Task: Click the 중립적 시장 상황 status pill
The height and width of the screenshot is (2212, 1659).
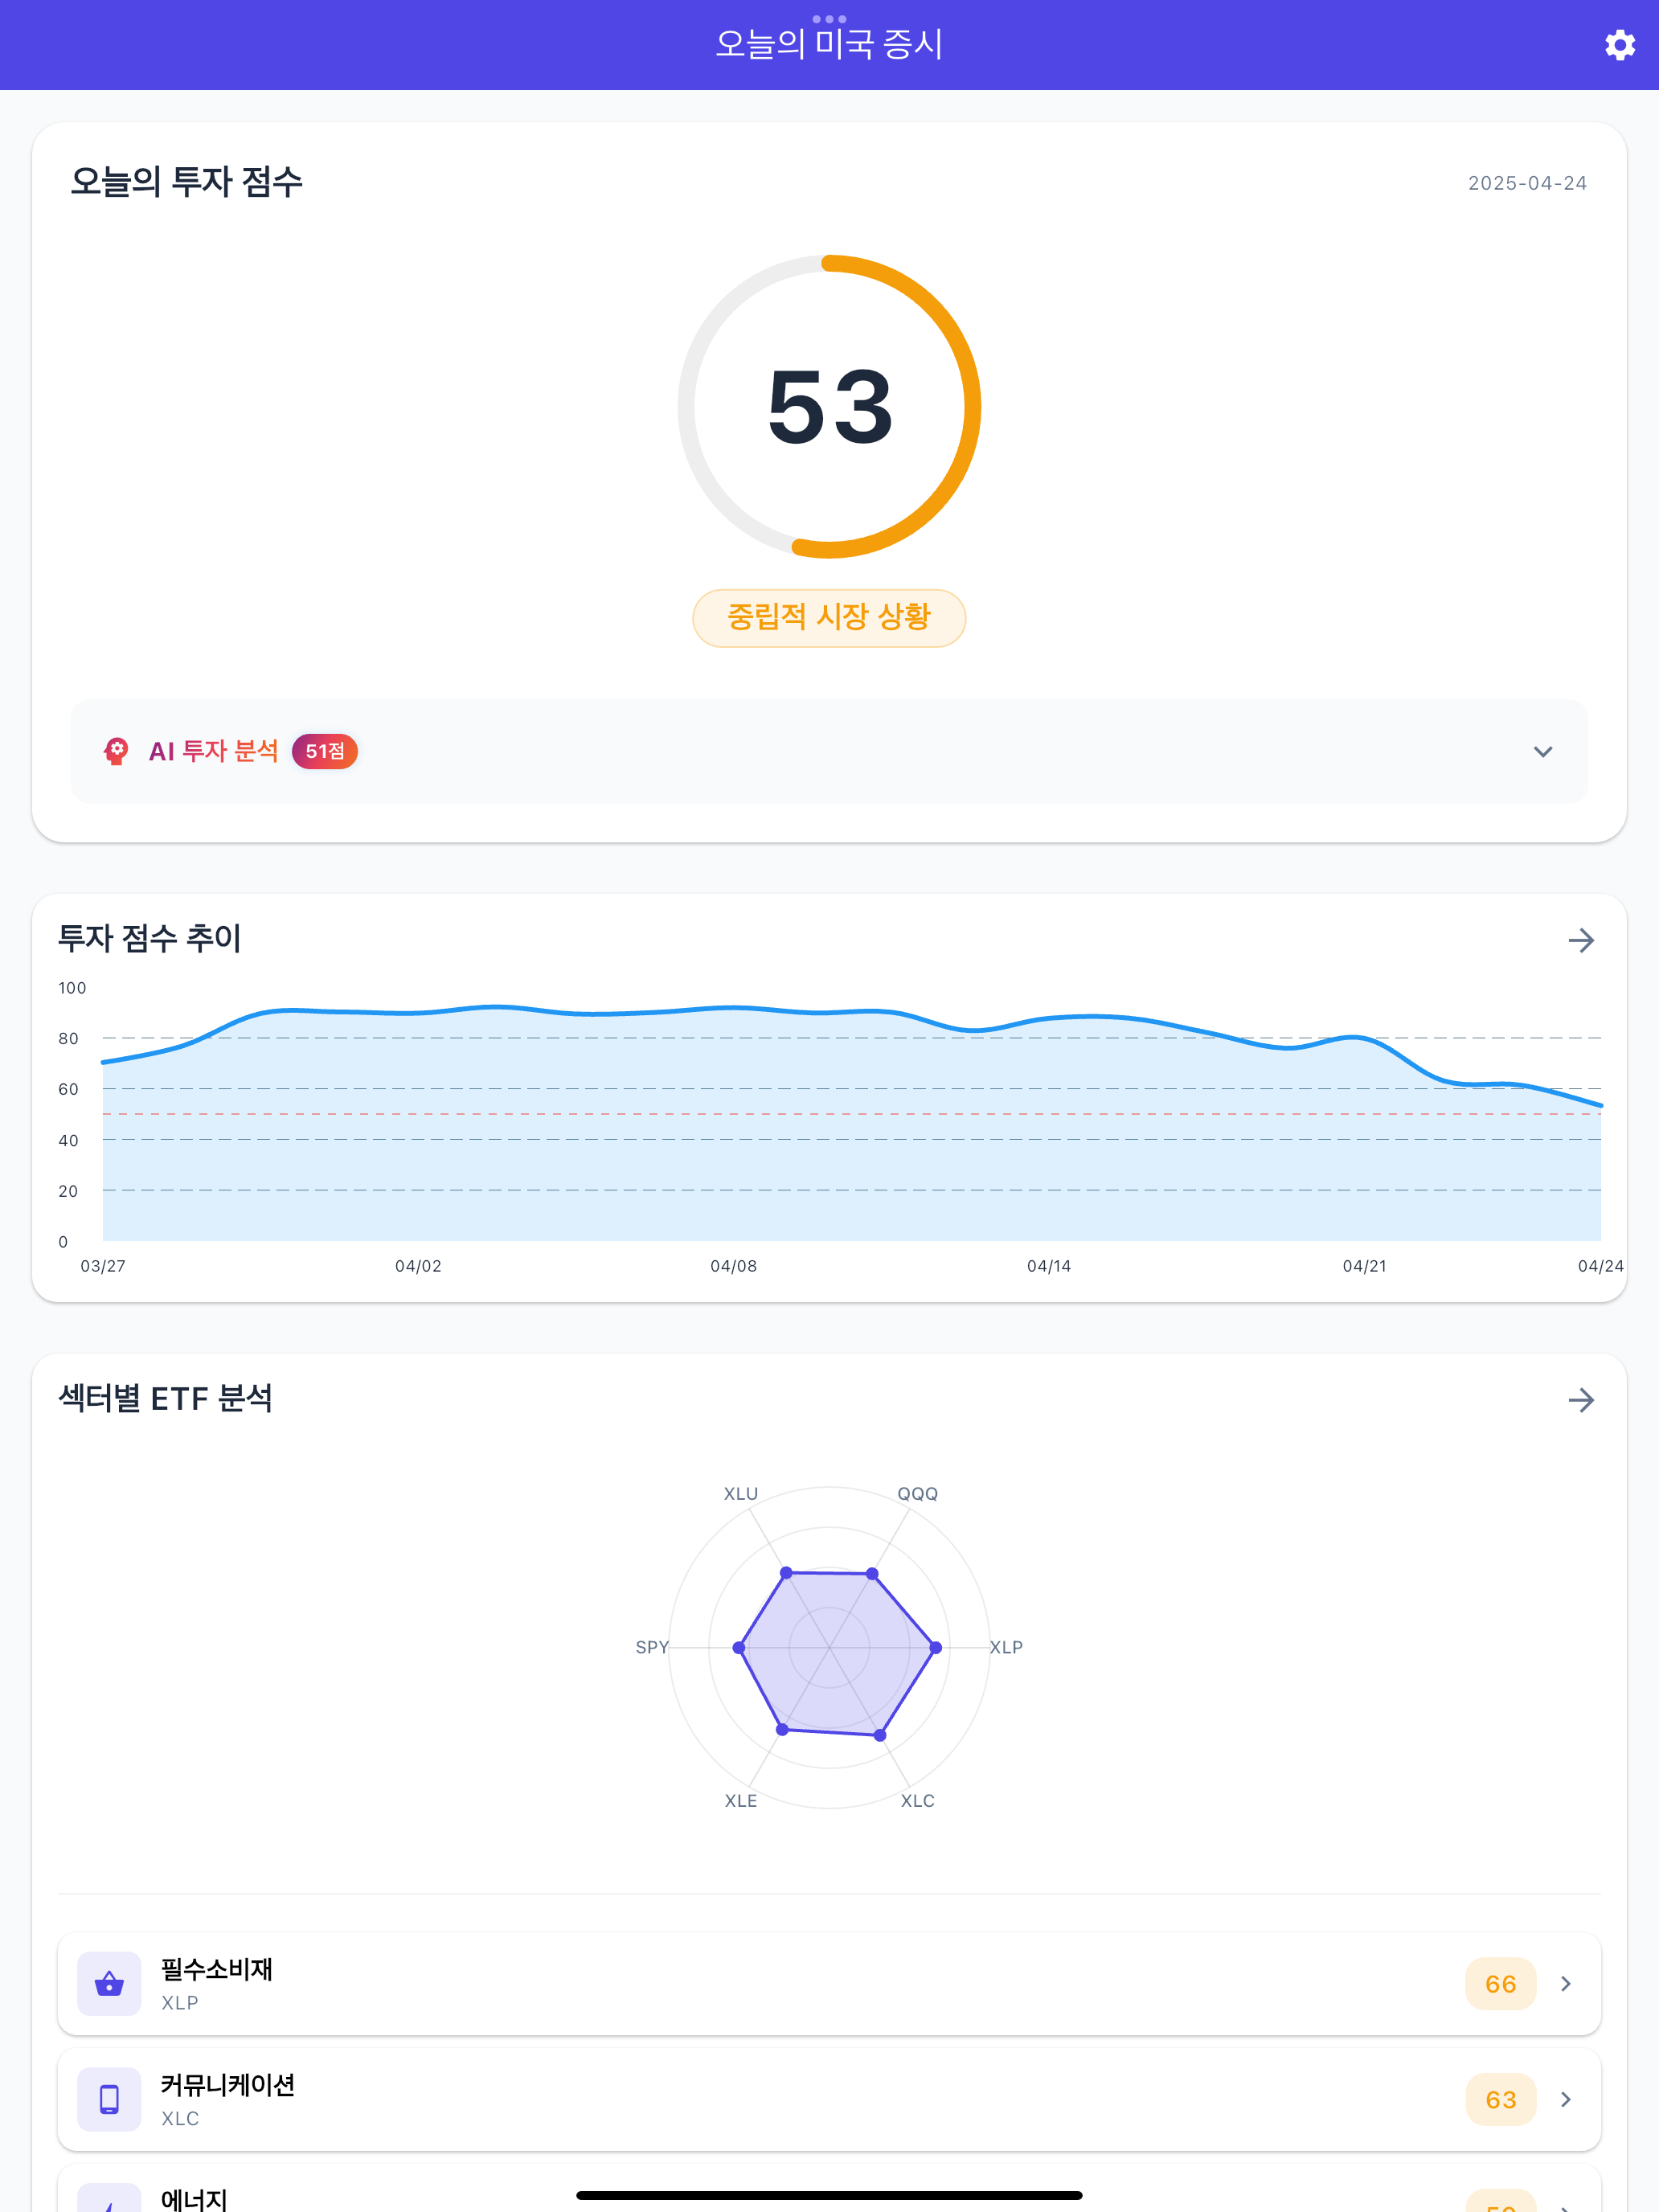Action: pos(829,617)
